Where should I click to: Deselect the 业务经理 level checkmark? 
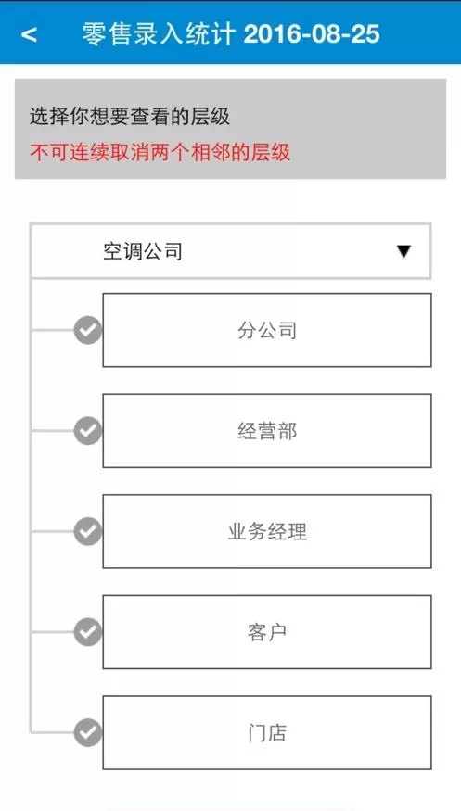[88, 531]
